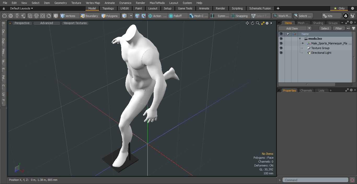This screenshot has width=357, height=184.
Task: Open the Default Layouts dropdown
Action: (21, 8)
